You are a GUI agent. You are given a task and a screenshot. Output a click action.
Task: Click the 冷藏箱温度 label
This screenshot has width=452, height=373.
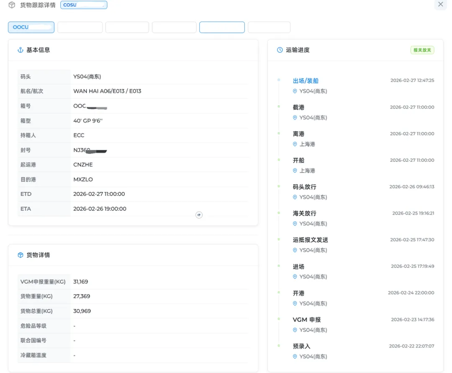33,355
